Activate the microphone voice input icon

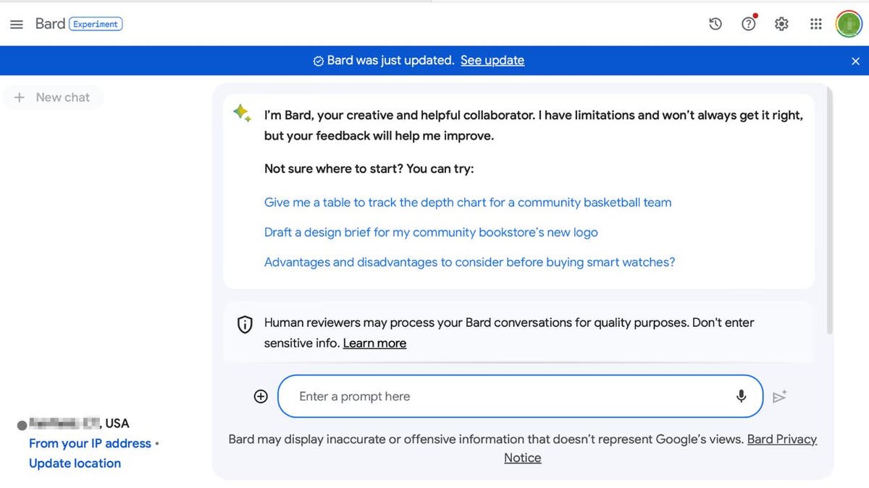tap(741, 396)
